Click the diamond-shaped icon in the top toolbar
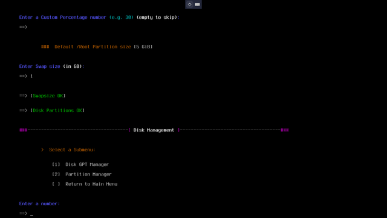387x218 pixels. tap(189, 4)
